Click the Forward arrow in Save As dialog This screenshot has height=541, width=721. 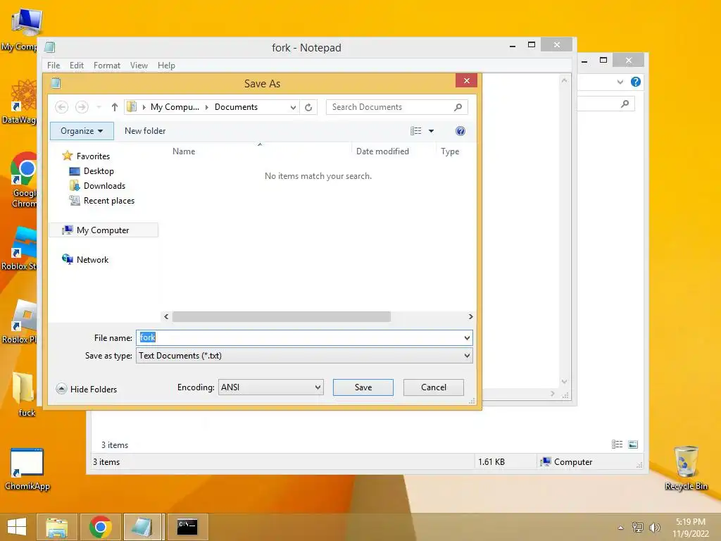[x=82, y=107]
